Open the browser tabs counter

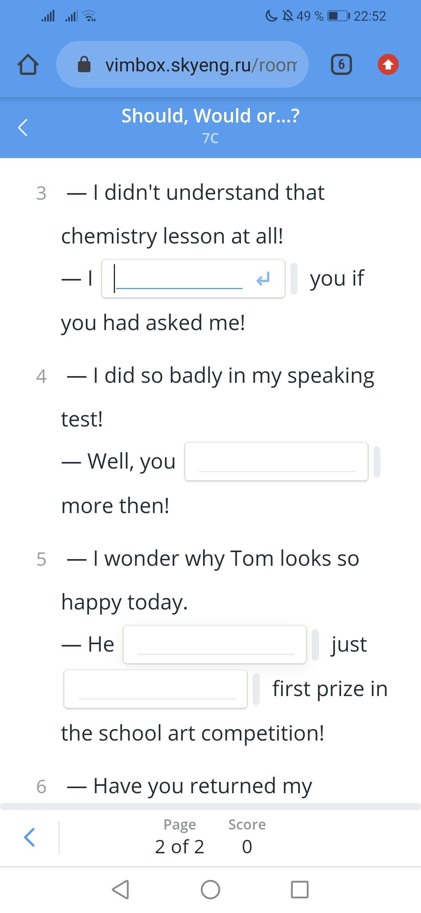(341, 65)
